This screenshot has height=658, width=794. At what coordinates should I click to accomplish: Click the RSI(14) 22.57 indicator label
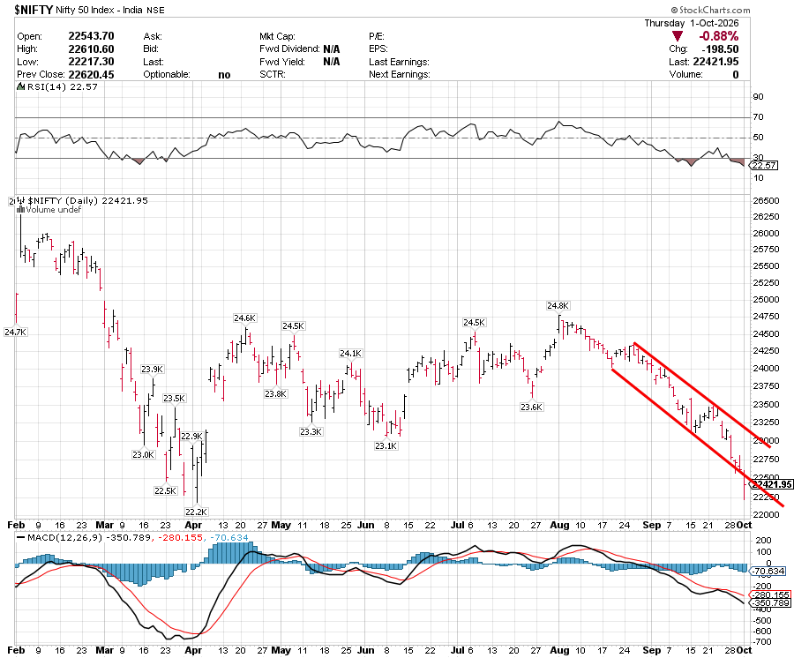[63, 86]
